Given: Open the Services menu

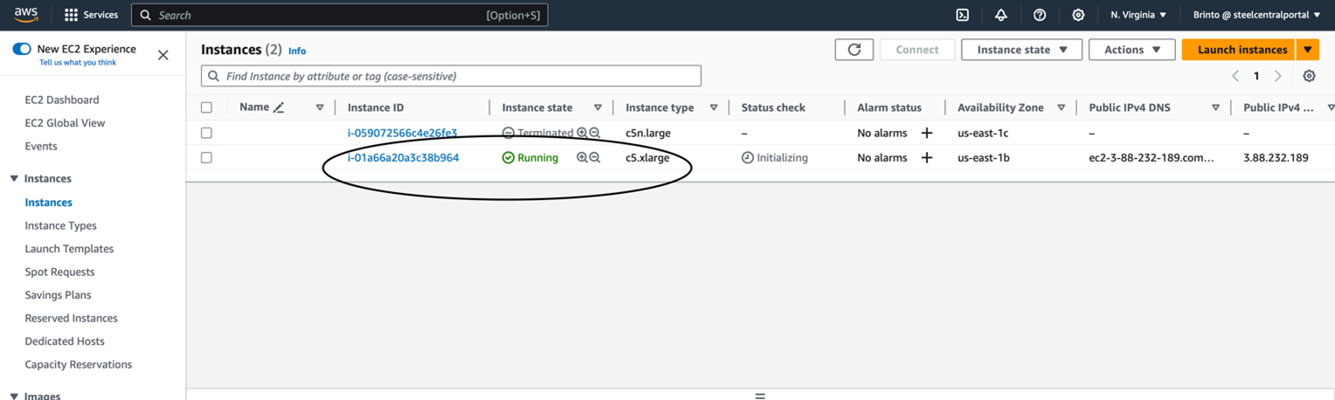Looking at the screenshot, I should point(91,15).
